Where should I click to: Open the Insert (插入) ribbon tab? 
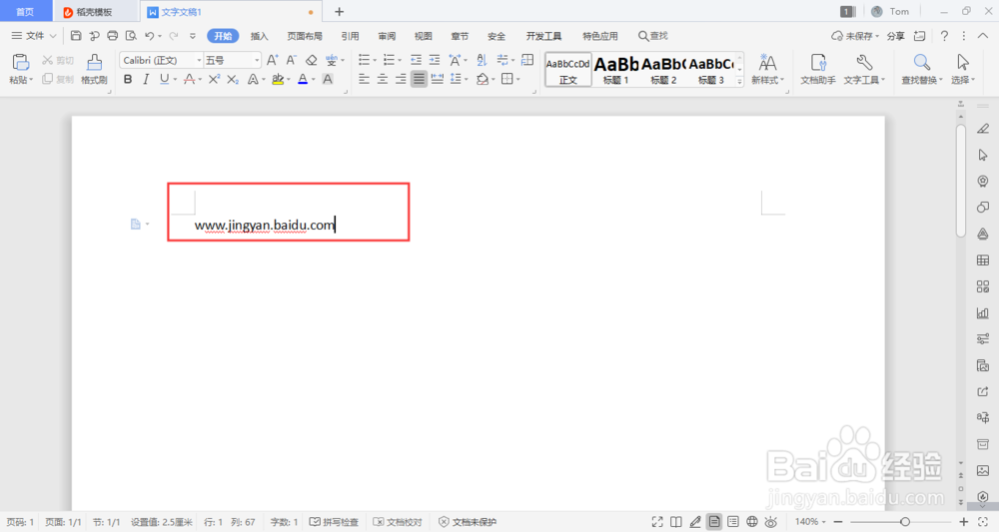coord(260,36)
